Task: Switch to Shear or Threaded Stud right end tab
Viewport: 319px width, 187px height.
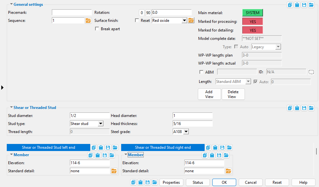Action: tap(163, 147)
